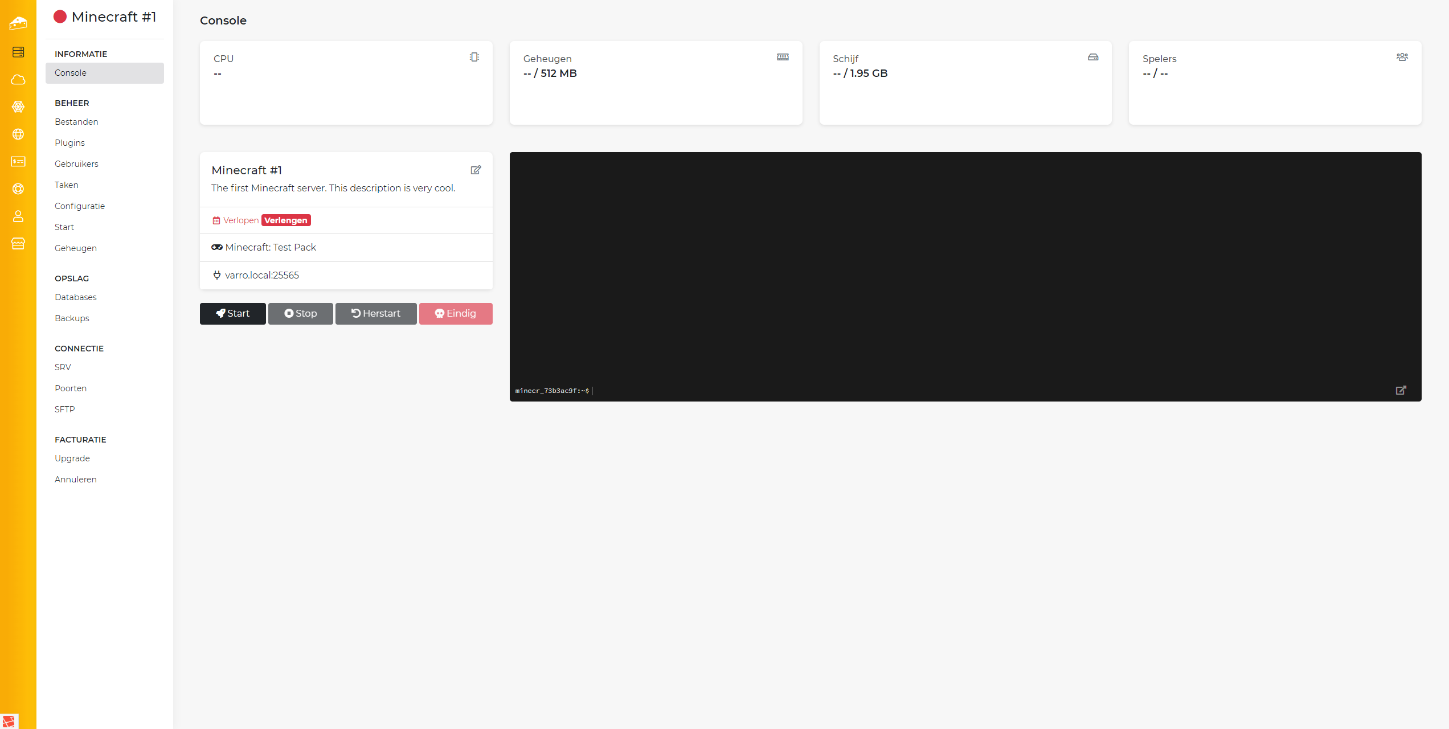The height and width of the screenshot is (729, 1449).
Task: Click the Herstart restart button
Action: click(376, 314)
